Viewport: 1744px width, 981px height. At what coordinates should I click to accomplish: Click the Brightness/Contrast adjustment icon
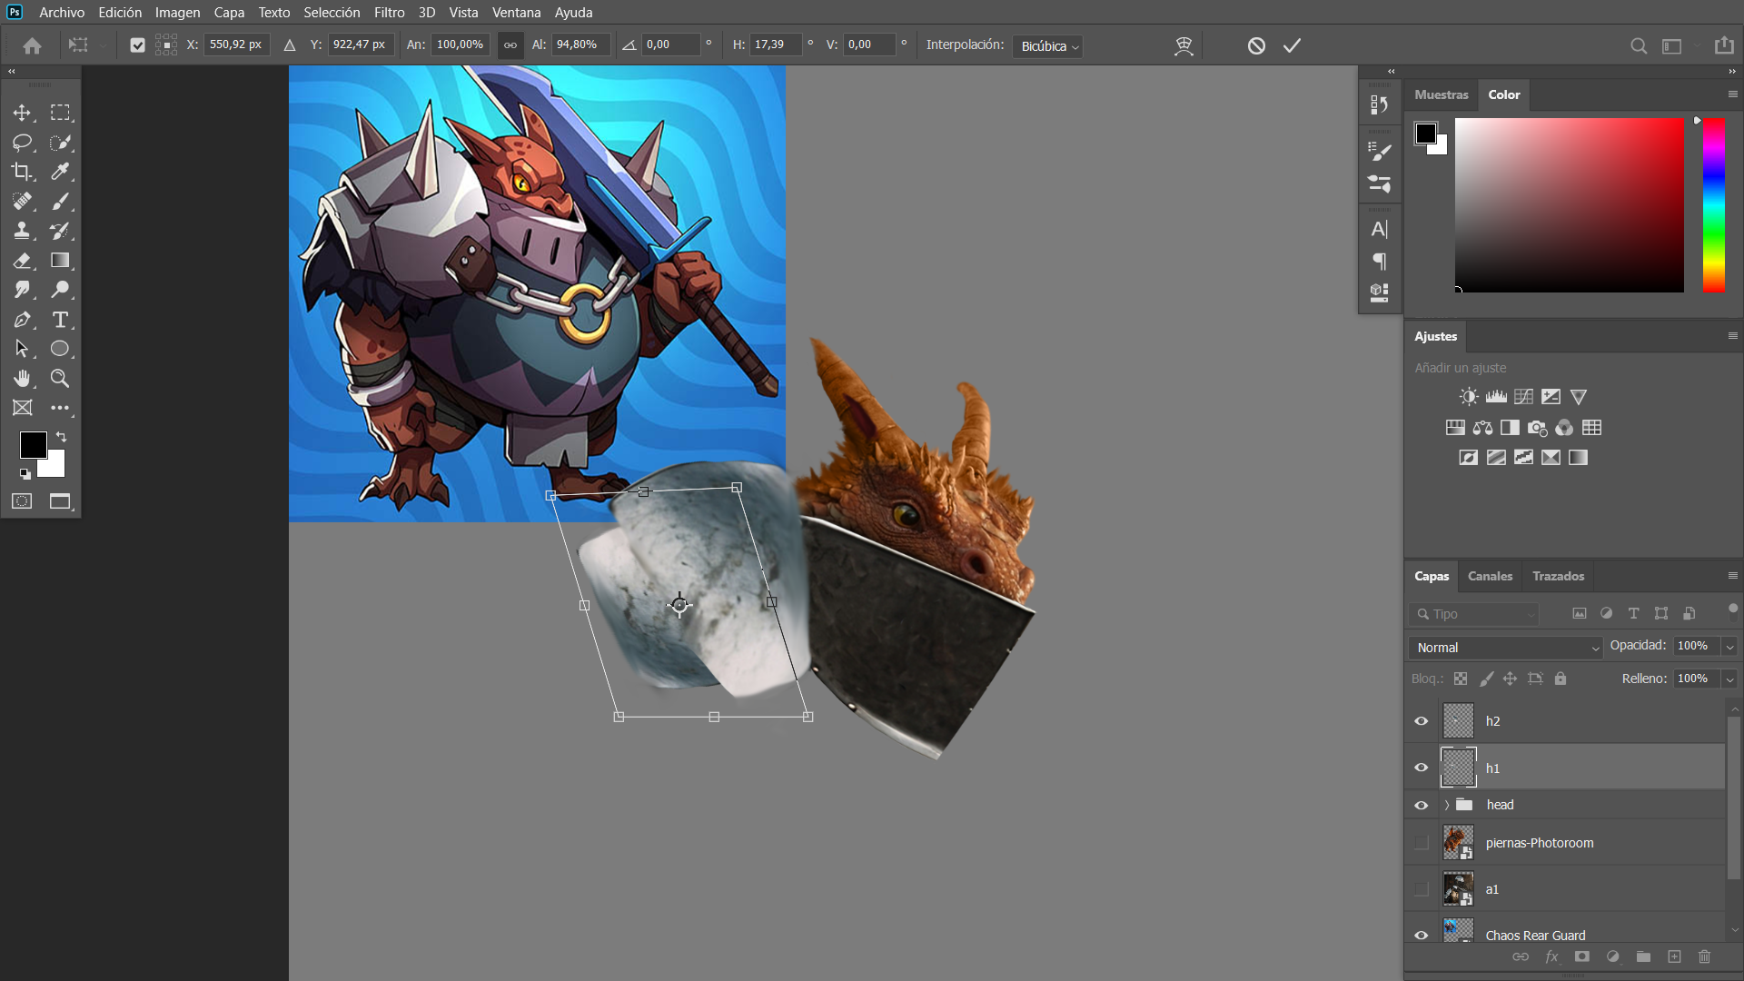(1468, 397)
